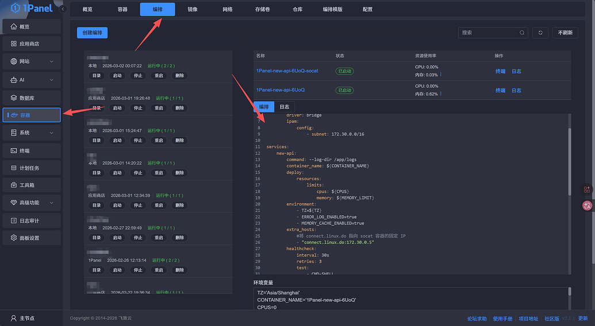Click the calendar icon beside 计划任务

coord(14,168)
